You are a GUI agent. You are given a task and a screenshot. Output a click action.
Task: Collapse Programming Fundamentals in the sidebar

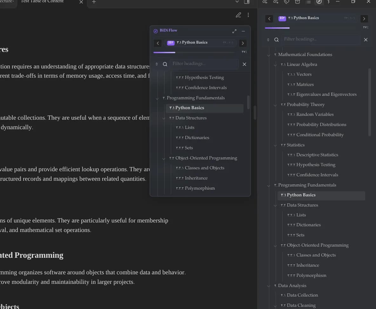pos(269,186)
